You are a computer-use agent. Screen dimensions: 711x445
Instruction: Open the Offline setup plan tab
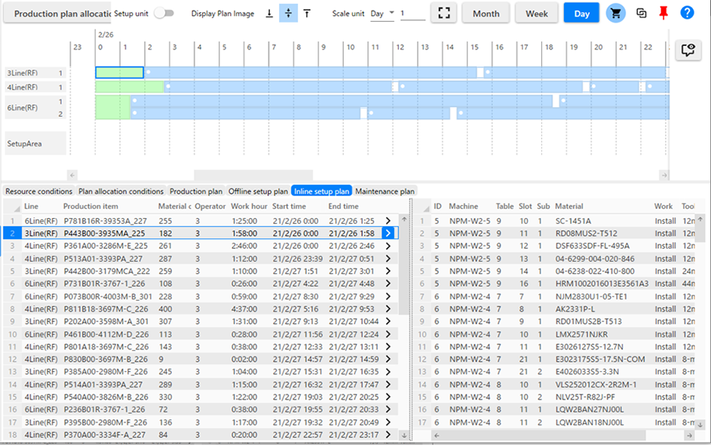(x=258, y=192)
